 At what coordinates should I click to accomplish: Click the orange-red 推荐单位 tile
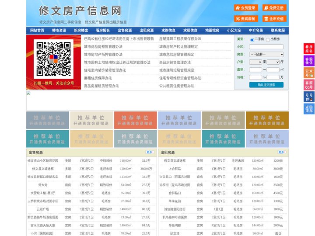(135, 120)
